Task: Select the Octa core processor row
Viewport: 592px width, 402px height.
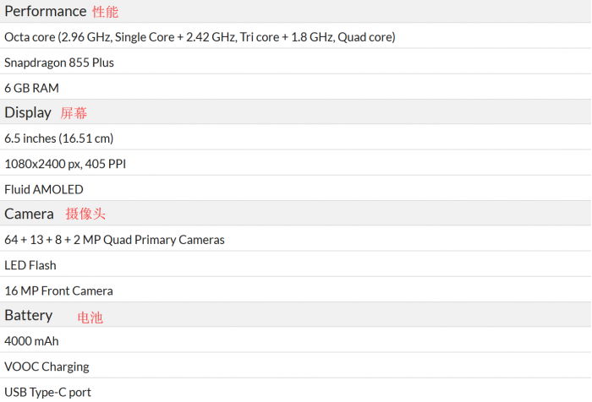Action: 200,37
